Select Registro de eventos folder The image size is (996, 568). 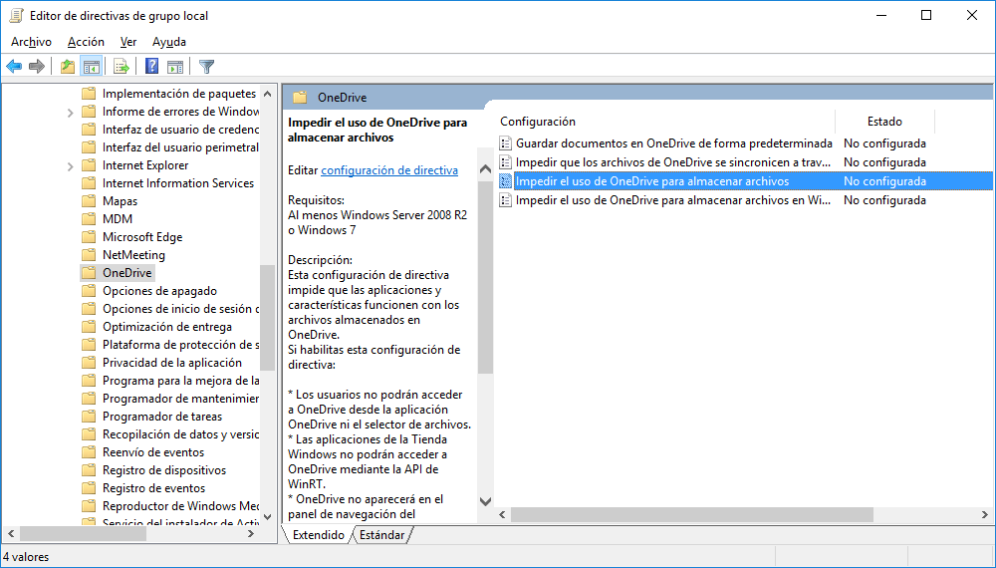pos(154,488)
